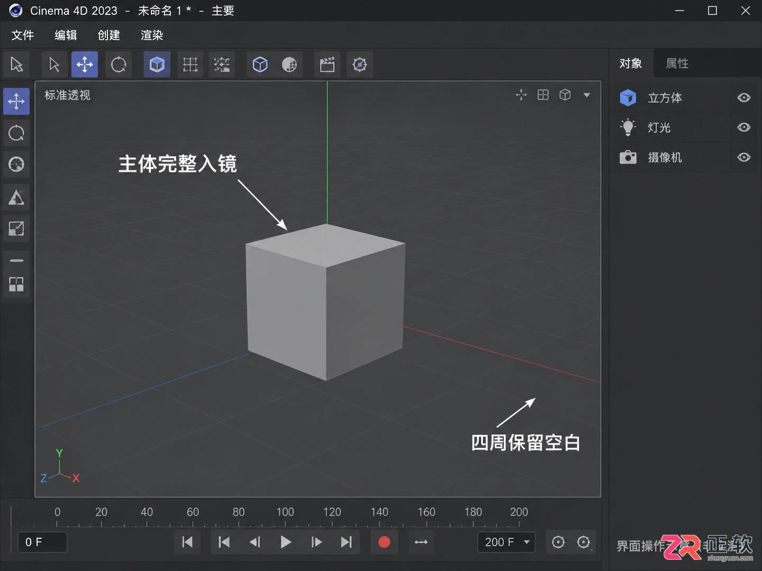Select the 摄像机 object in object list
762x571 pixels.
click(672, 157)
